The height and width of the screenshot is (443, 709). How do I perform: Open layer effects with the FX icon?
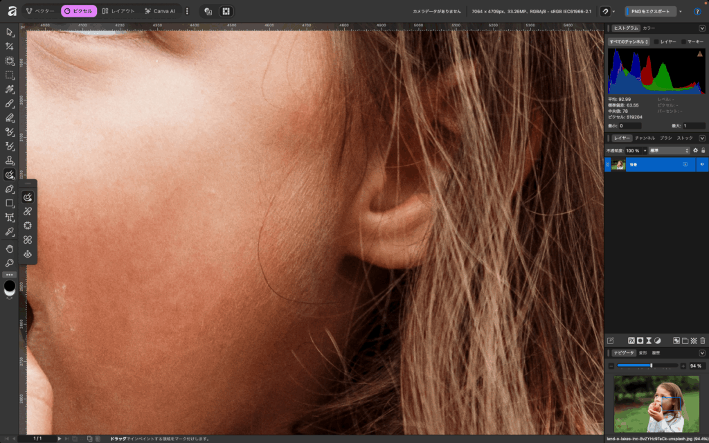[x=631, y=341]
